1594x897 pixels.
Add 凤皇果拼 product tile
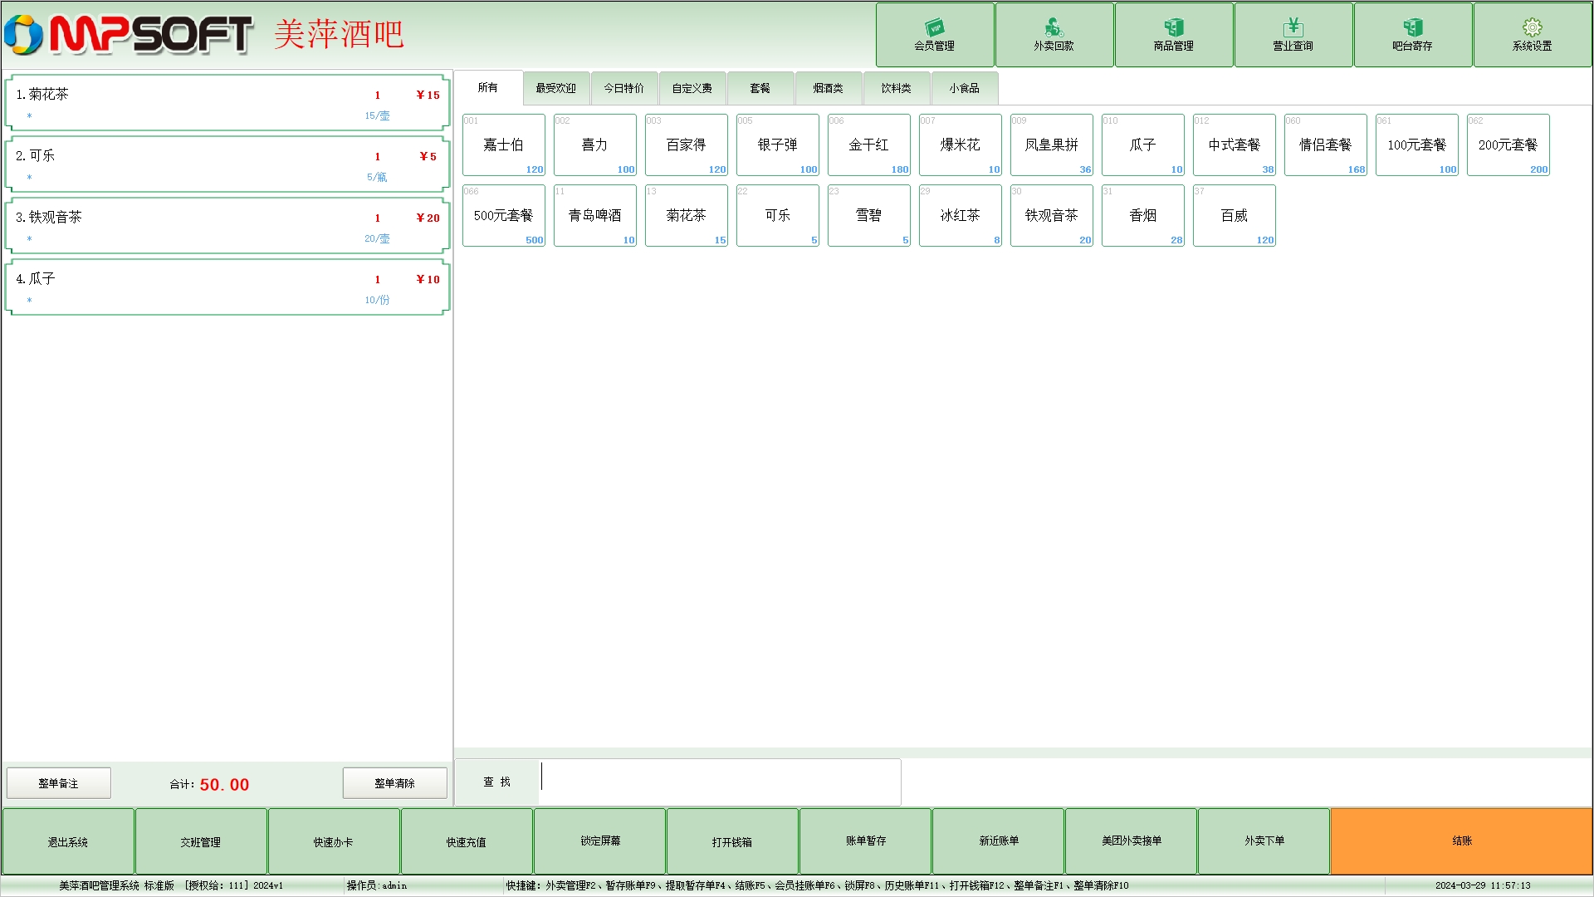click(x=1051, y=145)
